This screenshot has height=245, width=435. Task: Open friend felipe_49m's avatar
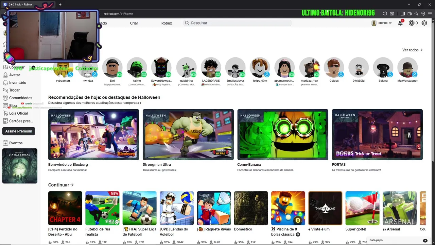(x=260, y=67)
